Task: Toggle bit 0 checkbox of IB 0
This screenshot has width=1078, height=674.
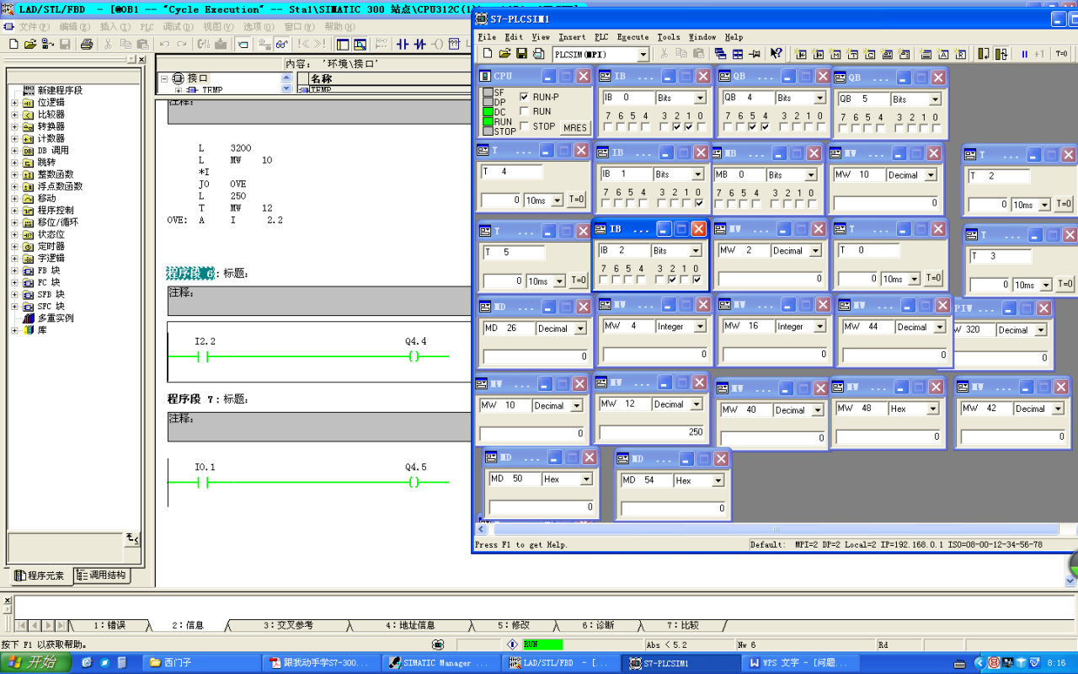Action: [700, 127]
